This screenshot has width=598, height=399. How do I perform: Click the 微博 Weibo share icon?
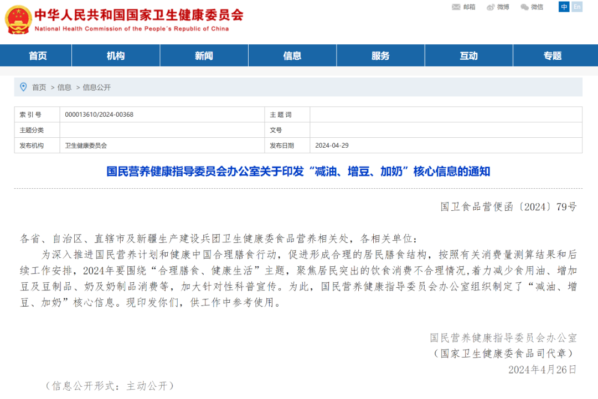tap(497, 7)
